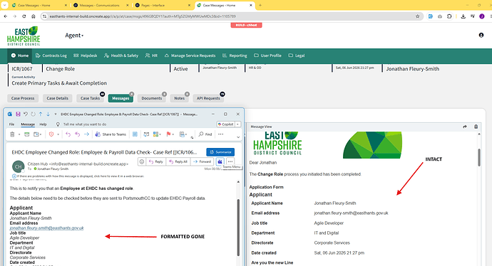Open Reporting in navigation bar
The width and height of the screenshot is (492, 266).
235,55
